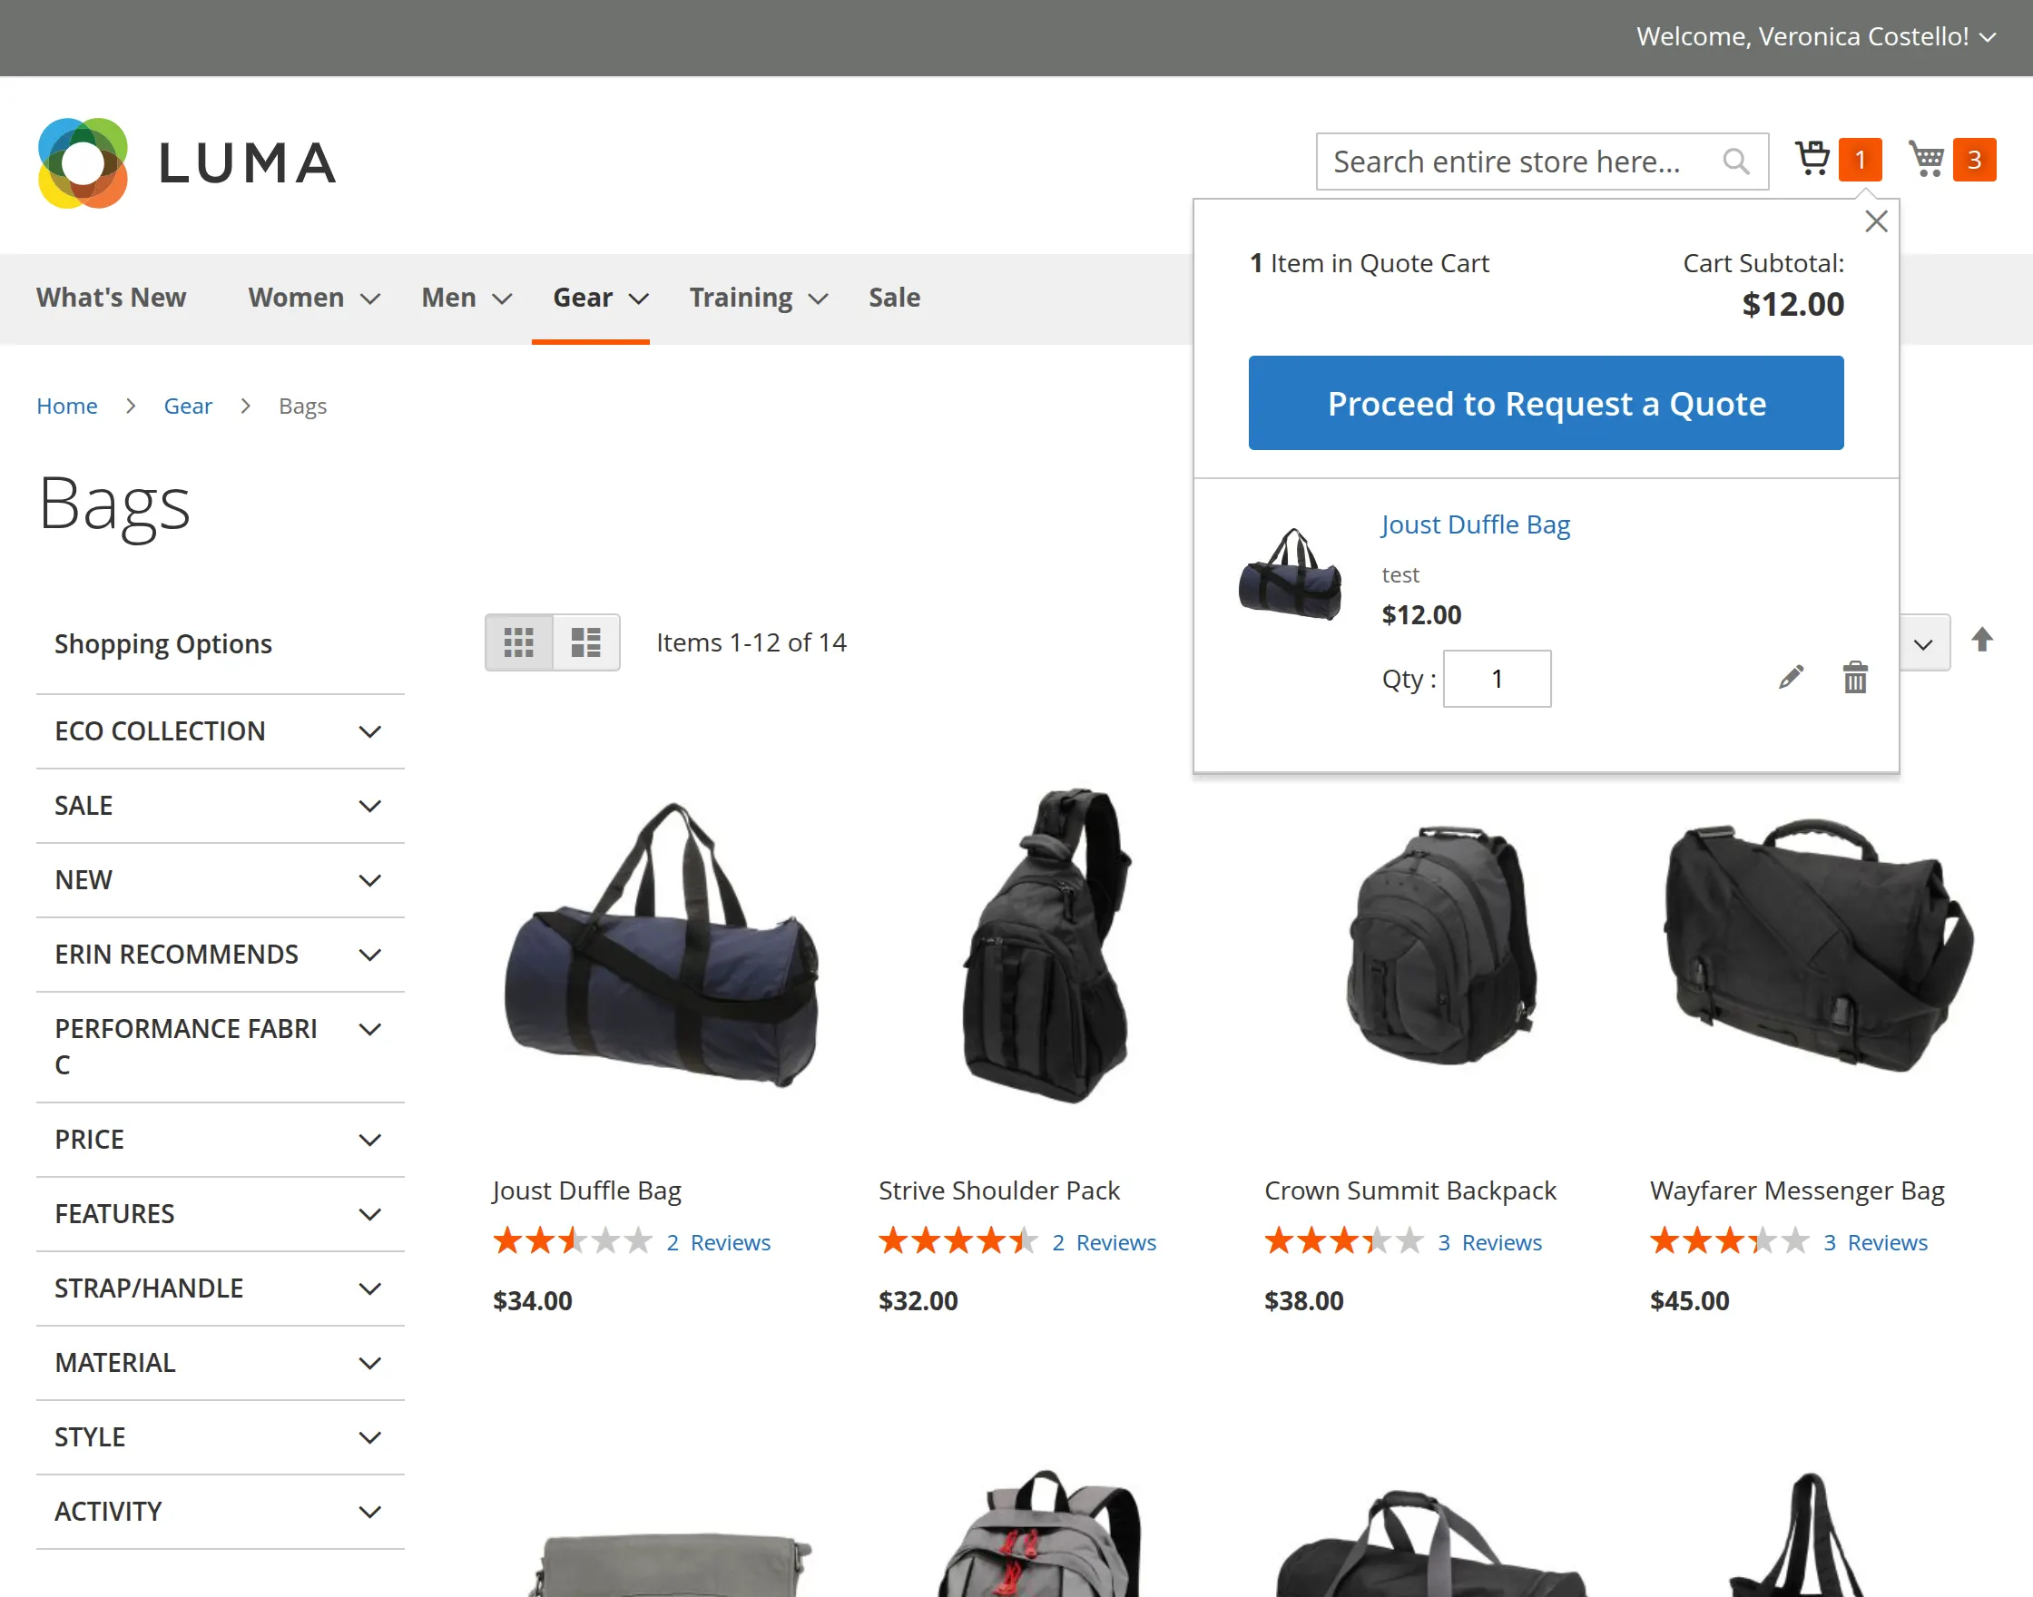Go to Home breadcrumb
The height and width of the screenshot is (1597, 2033).
[x=66, y=406]
